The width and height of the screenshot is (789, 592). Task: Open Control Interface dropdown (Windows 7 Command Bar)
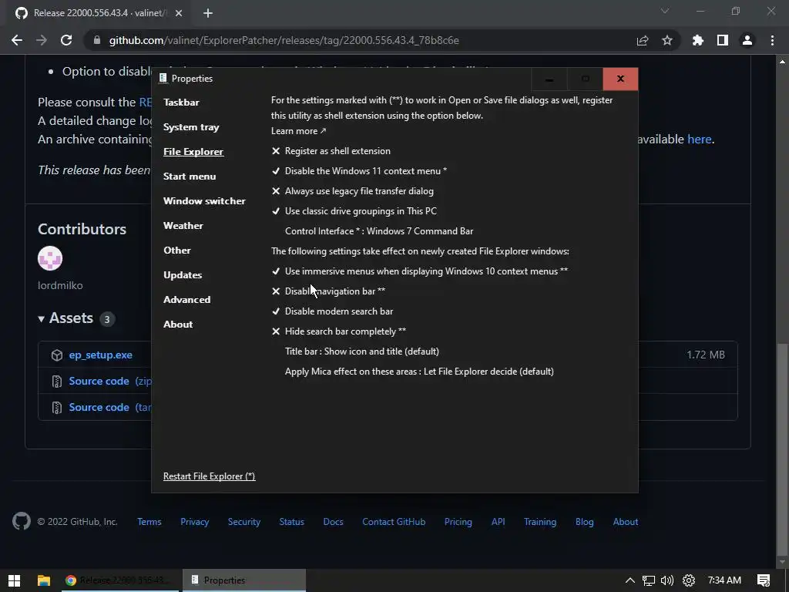(379, 231)
